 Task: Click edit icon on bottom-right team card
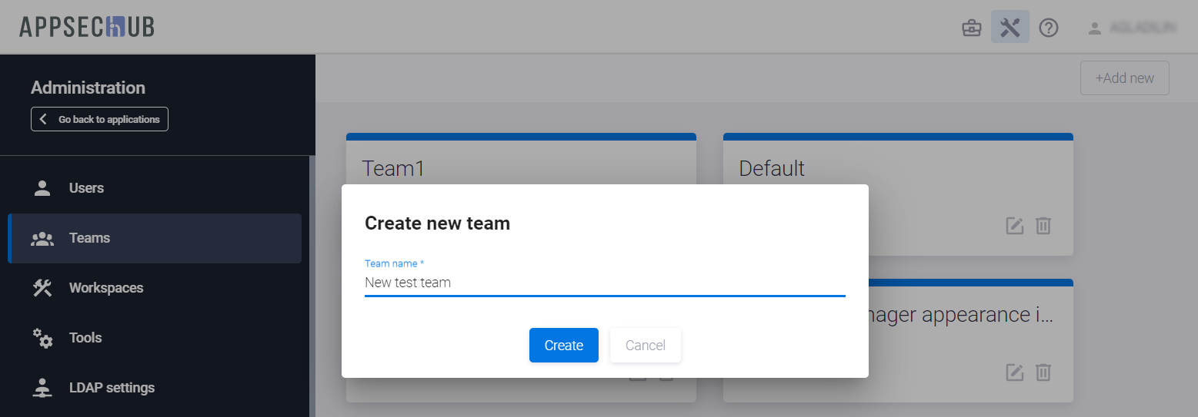point(1015,372)
